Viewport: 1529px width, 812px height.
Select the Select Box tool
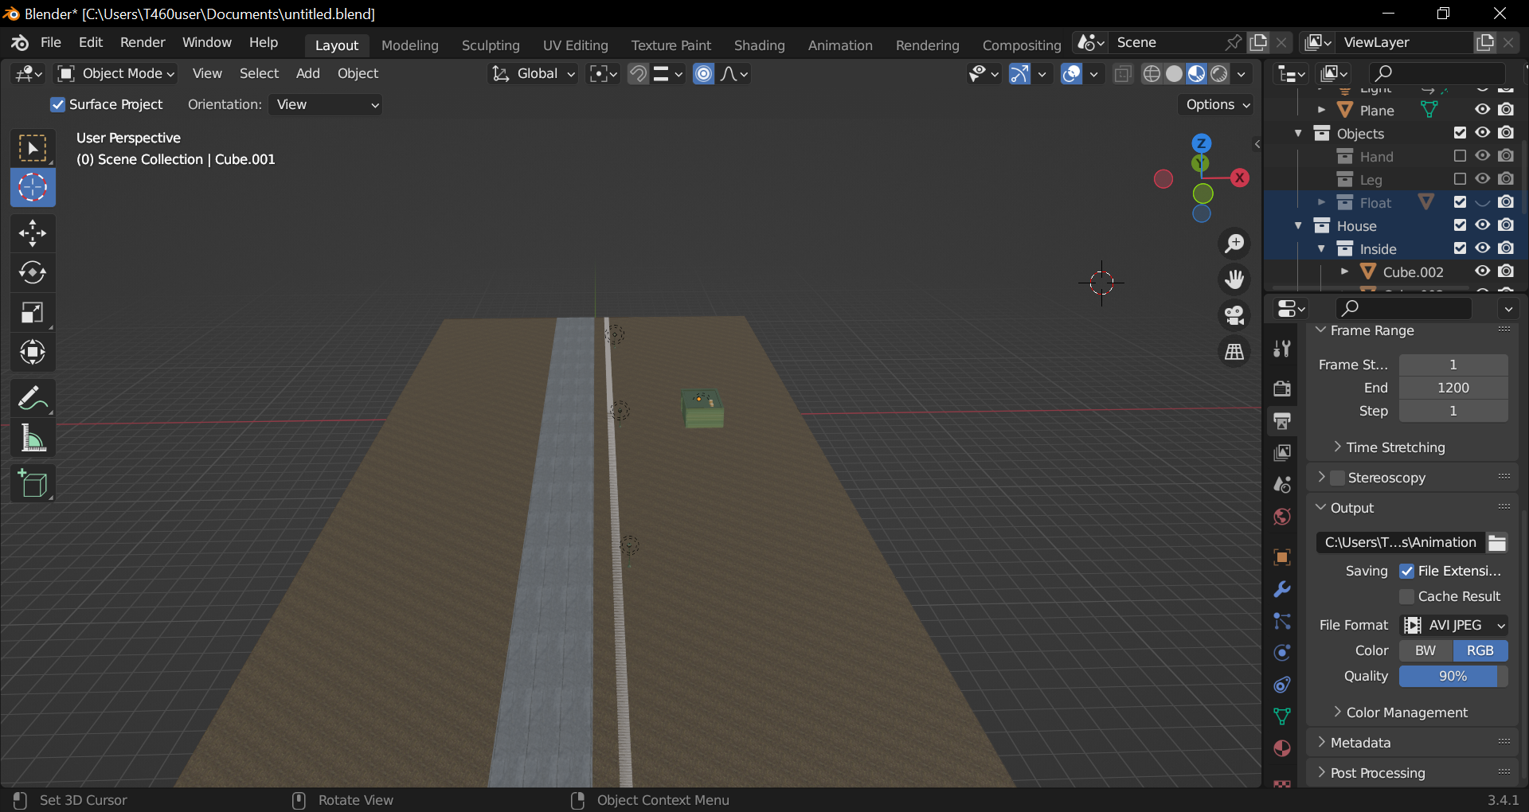33,149
